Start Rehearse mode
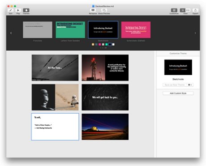 coord(93,10)
